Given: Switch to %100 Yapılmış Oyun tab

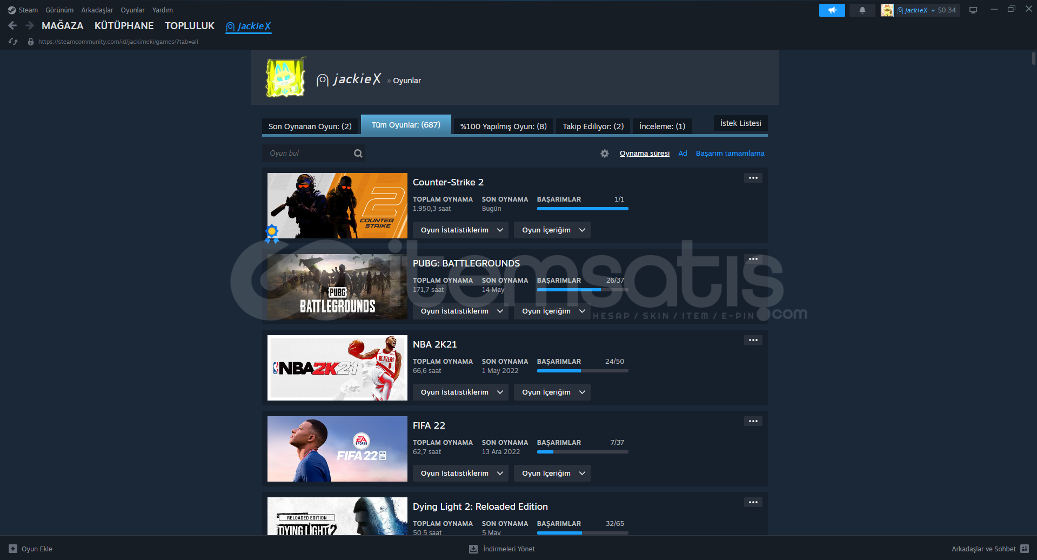Looking at the screenshot, I should point(504,126).
